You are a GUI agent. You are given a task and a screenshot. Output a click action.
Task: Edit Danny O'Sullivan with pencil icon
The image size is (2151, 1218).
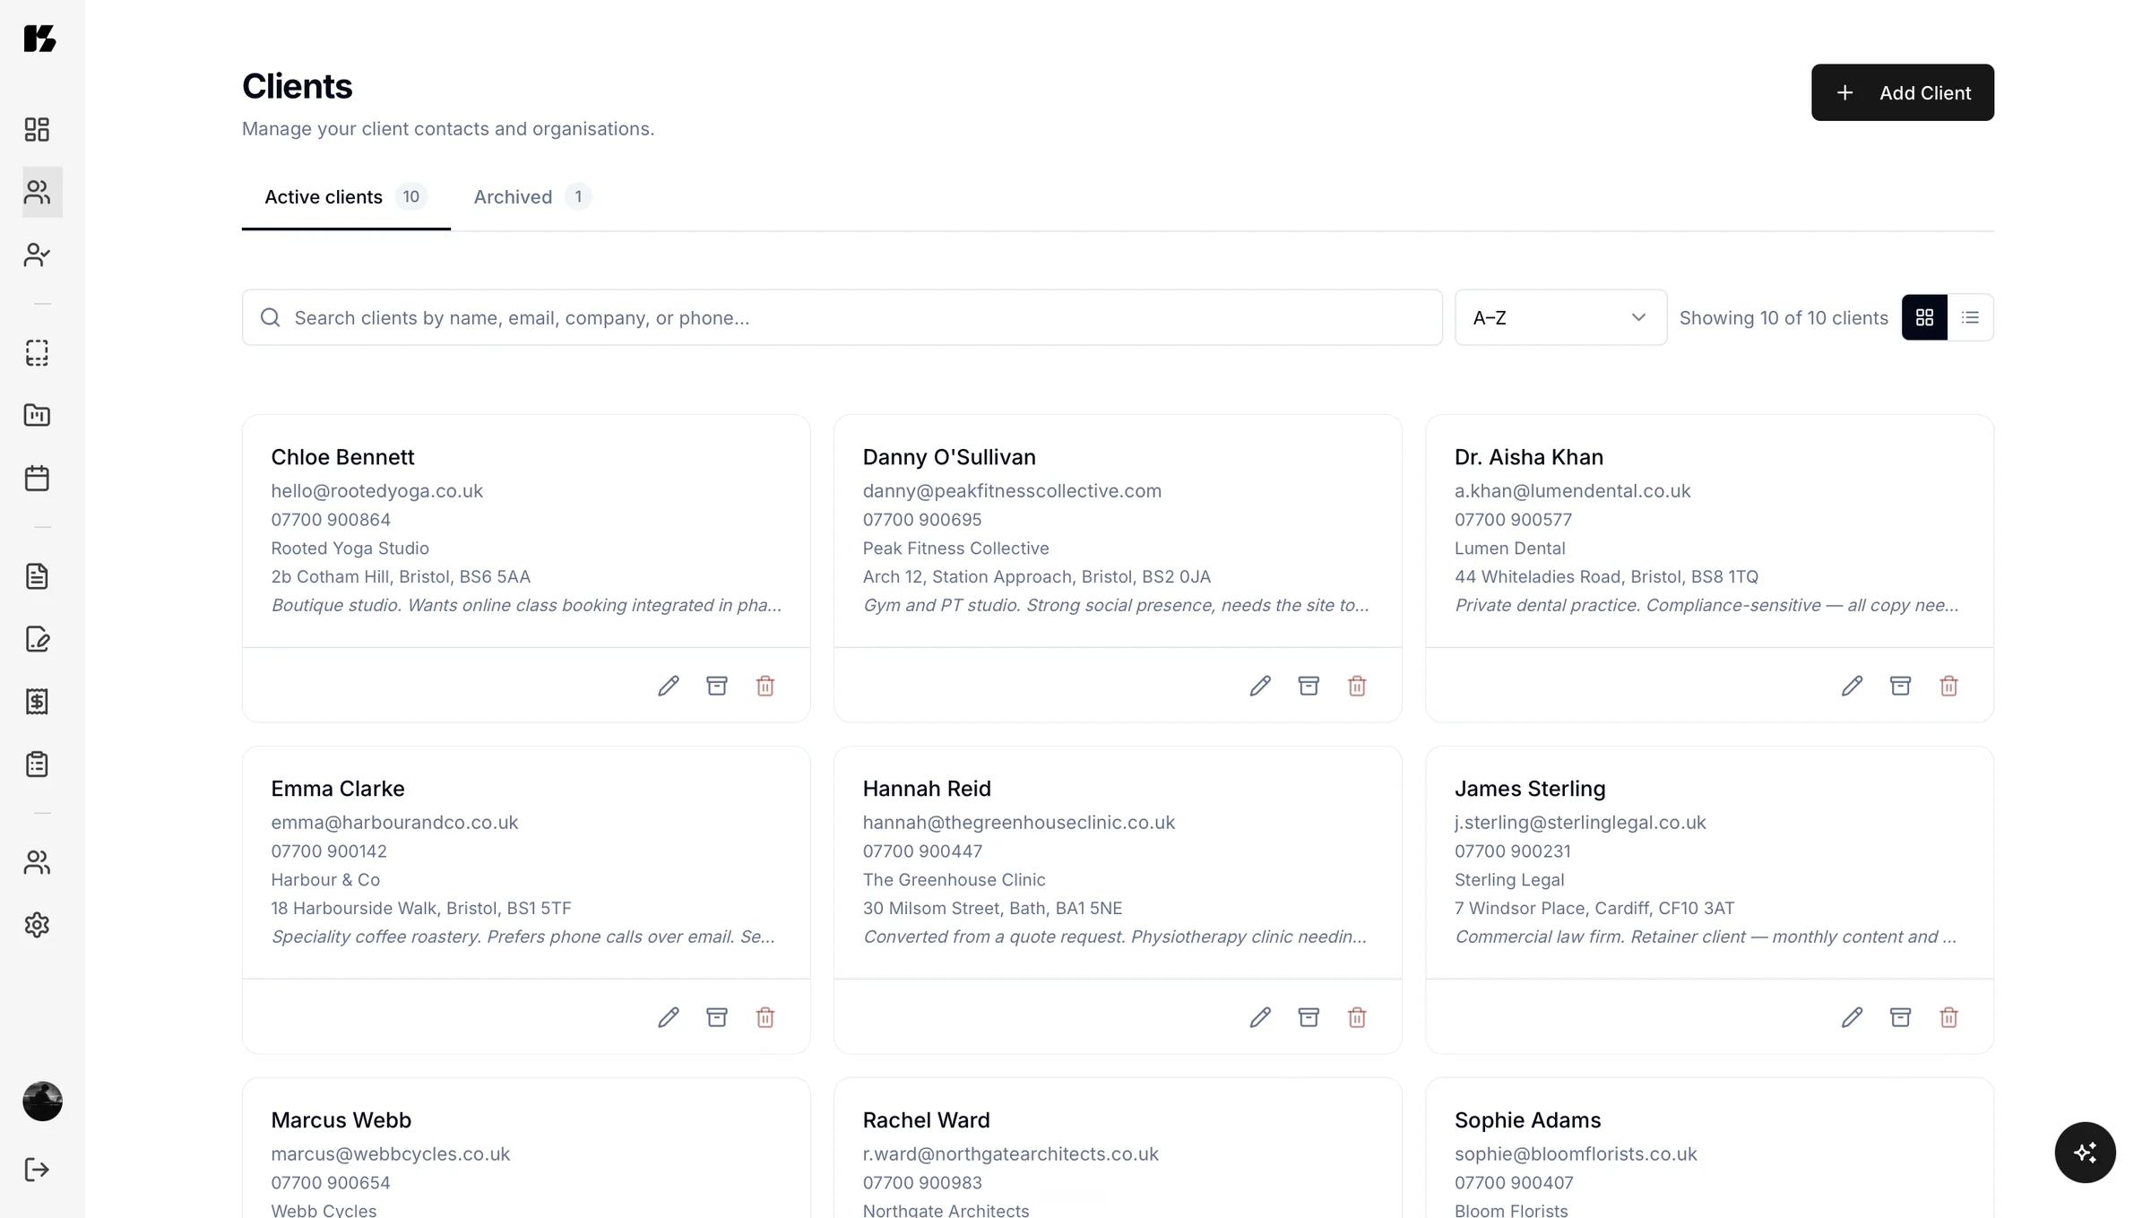point(1260,686)
